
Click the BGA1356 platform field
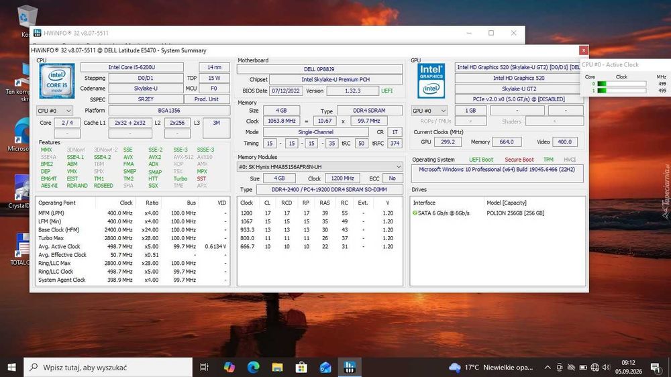pyautogui.click(x=169, y=111)
